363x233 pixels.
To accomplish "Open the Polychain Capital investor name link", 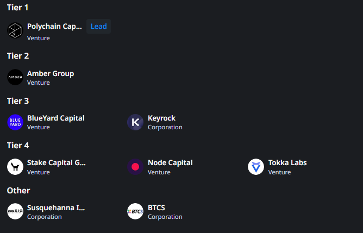I will point(55,26).
